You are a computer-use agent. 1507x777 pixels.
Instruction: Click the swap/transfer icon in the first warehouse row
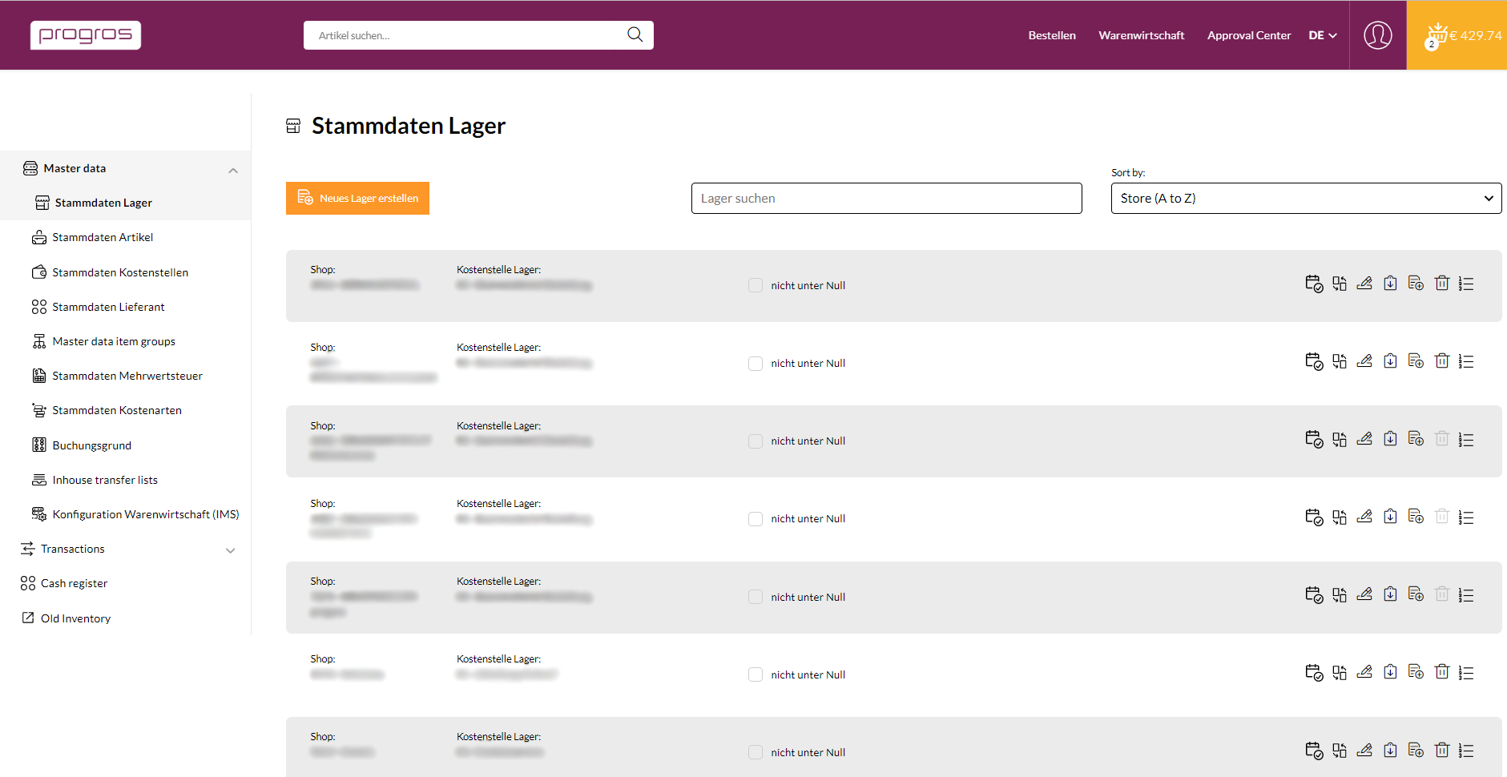[x=1340, y=284]
